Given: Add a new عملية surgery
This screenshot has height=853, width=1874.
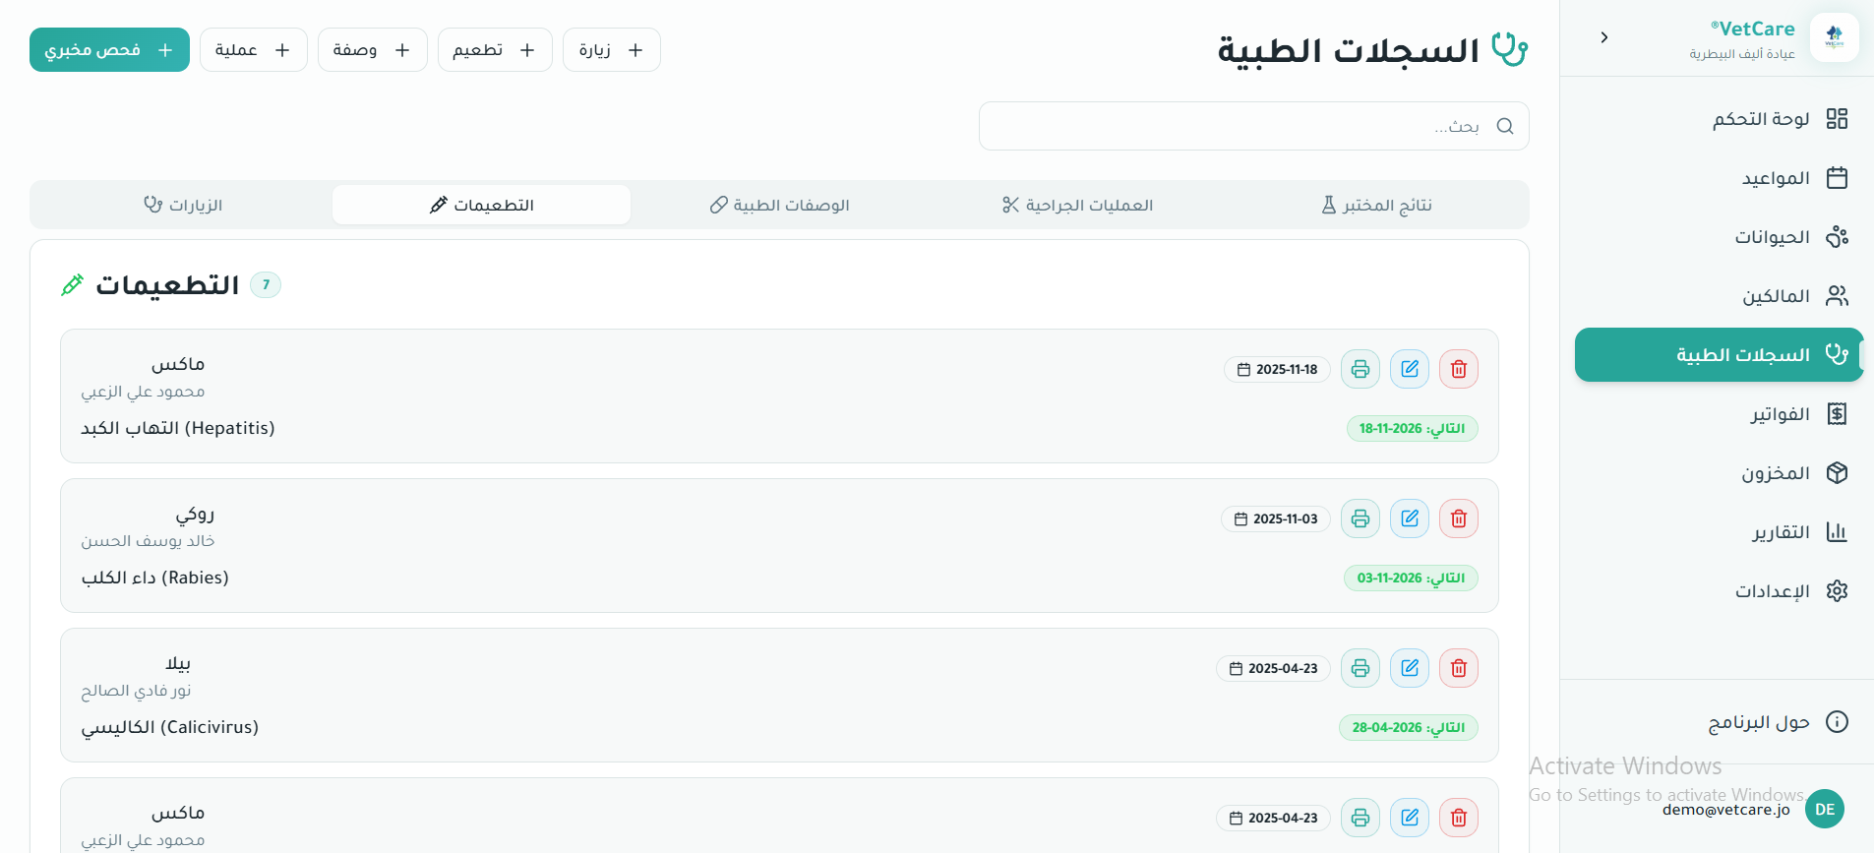Looking at the screenshot, I should pos(254,50).
